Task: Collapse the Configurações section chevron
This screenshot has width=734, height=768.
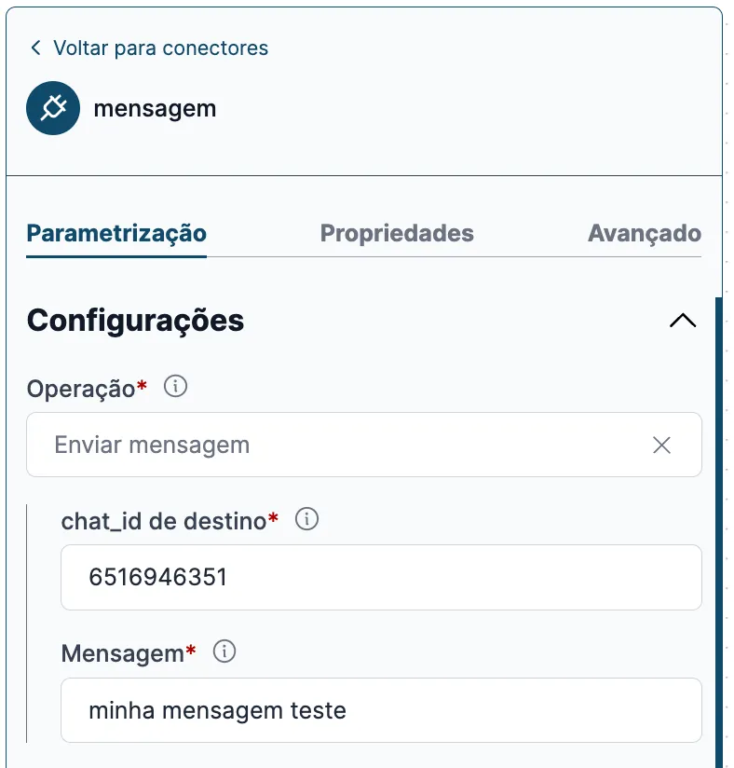Action: click(683, 321)
